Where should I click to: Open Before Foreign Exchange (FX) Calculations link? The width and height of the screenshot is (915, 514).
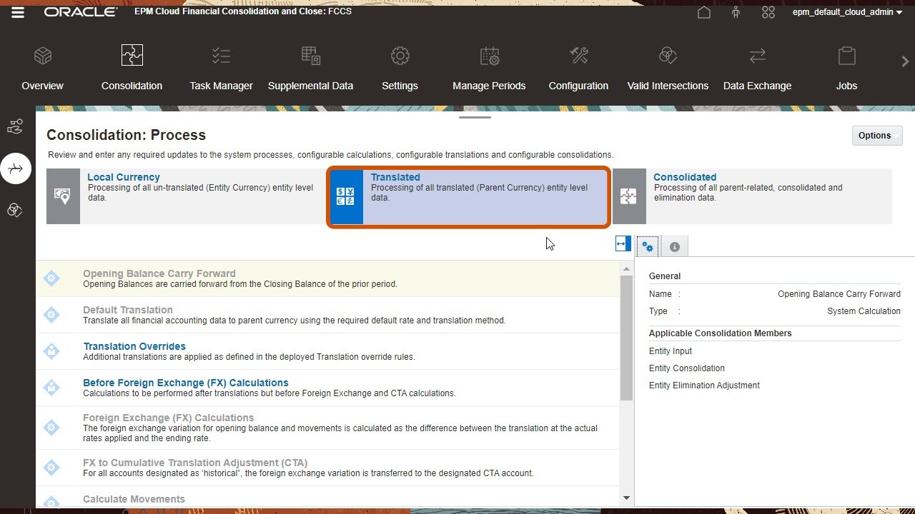coord(186,383)
